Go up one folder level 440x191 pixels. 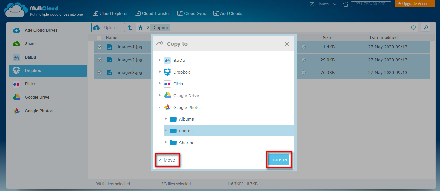[x=130, y=28]
